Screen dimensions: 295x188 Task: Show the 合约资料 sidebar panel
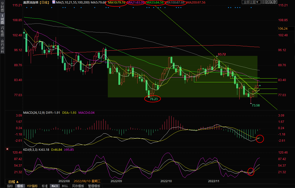pos(2,46)
